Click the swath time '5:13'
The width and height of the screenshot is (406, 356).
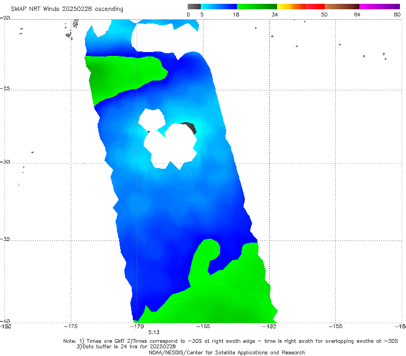click(x=154, y=332)
